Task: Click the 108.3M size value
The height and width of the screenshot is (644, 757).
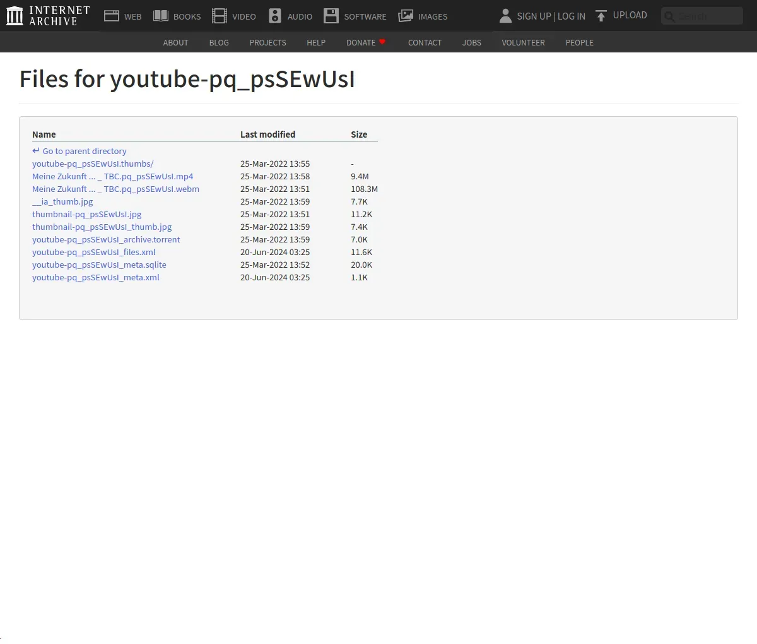Action: pos(365,189)
